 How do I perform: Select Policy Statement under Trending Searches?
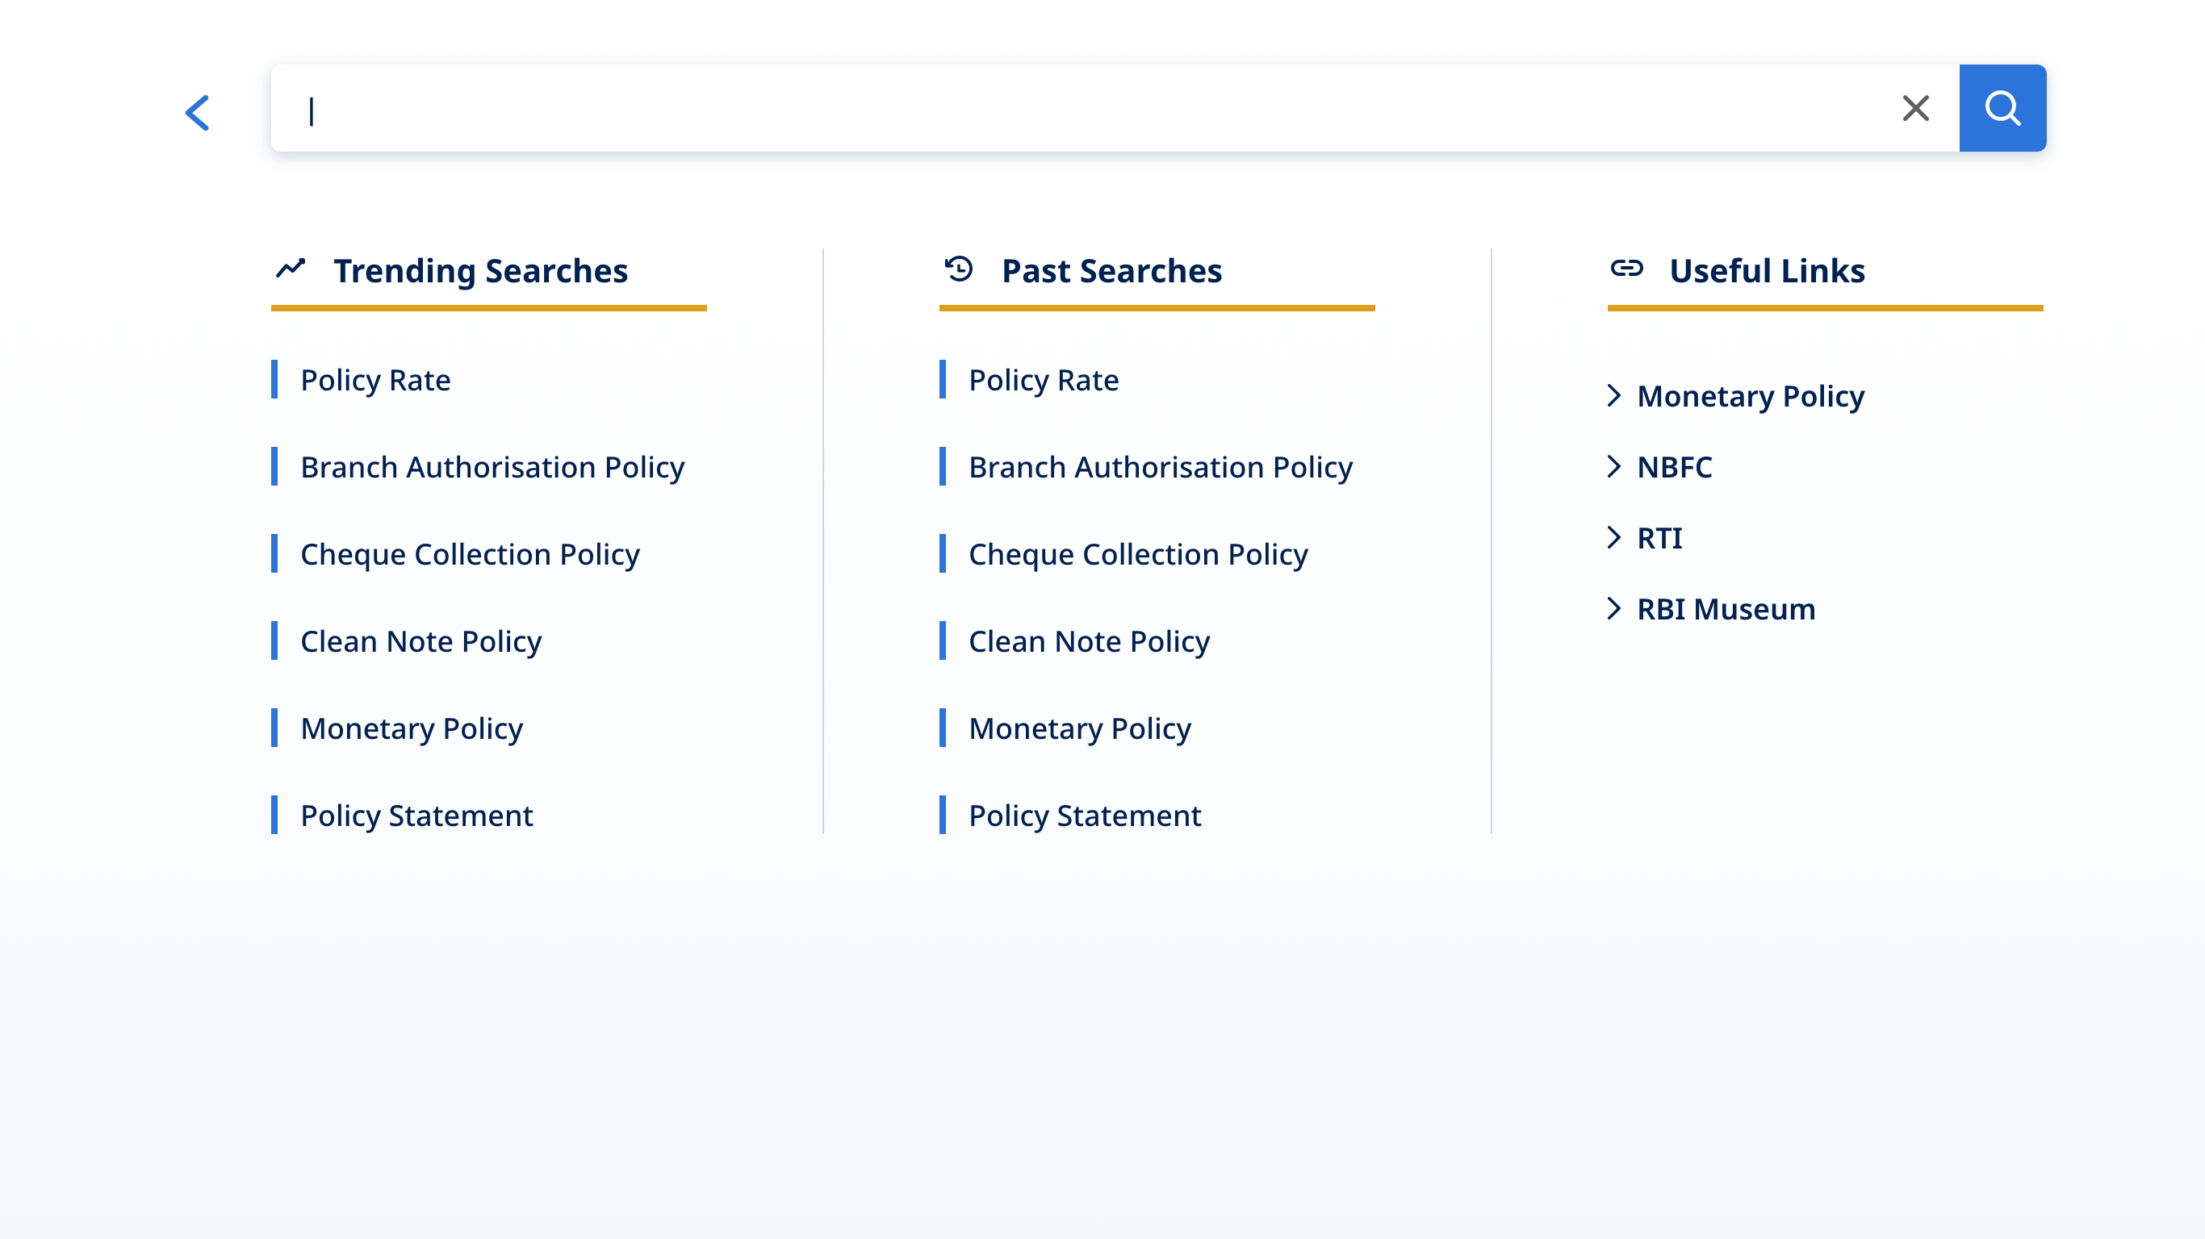click(416, 816)
